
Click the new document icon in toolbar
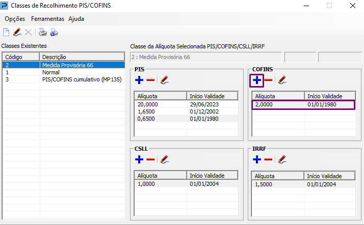(6, 32)
